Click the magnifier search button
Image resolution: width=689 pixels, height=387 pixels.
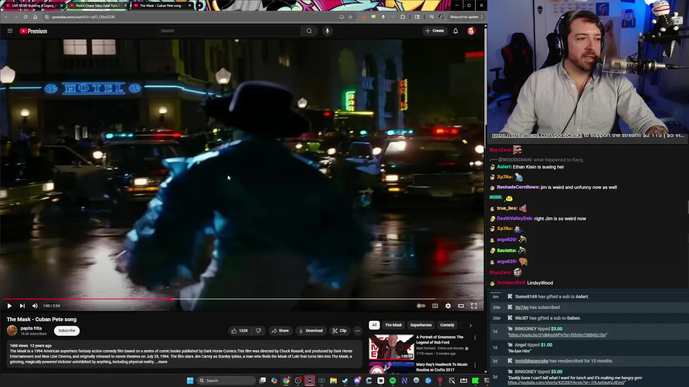tap(309, 31)
